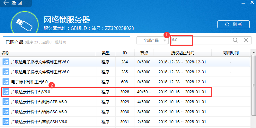The width and height of the screenshot is (256, 128).
Task: Click node count 8/5000
Action: 144,112
